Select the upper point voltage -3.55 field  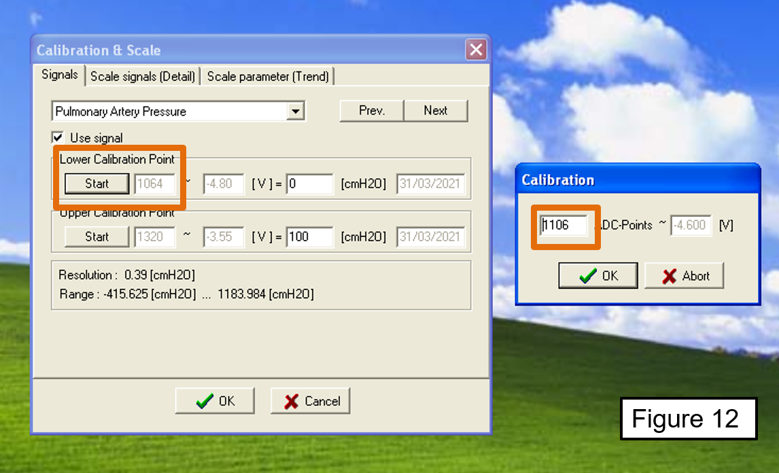point(224,236)
